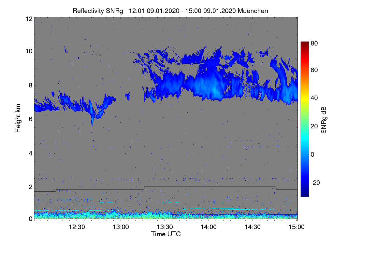Click the 6 km height tick label

[30, 119]
